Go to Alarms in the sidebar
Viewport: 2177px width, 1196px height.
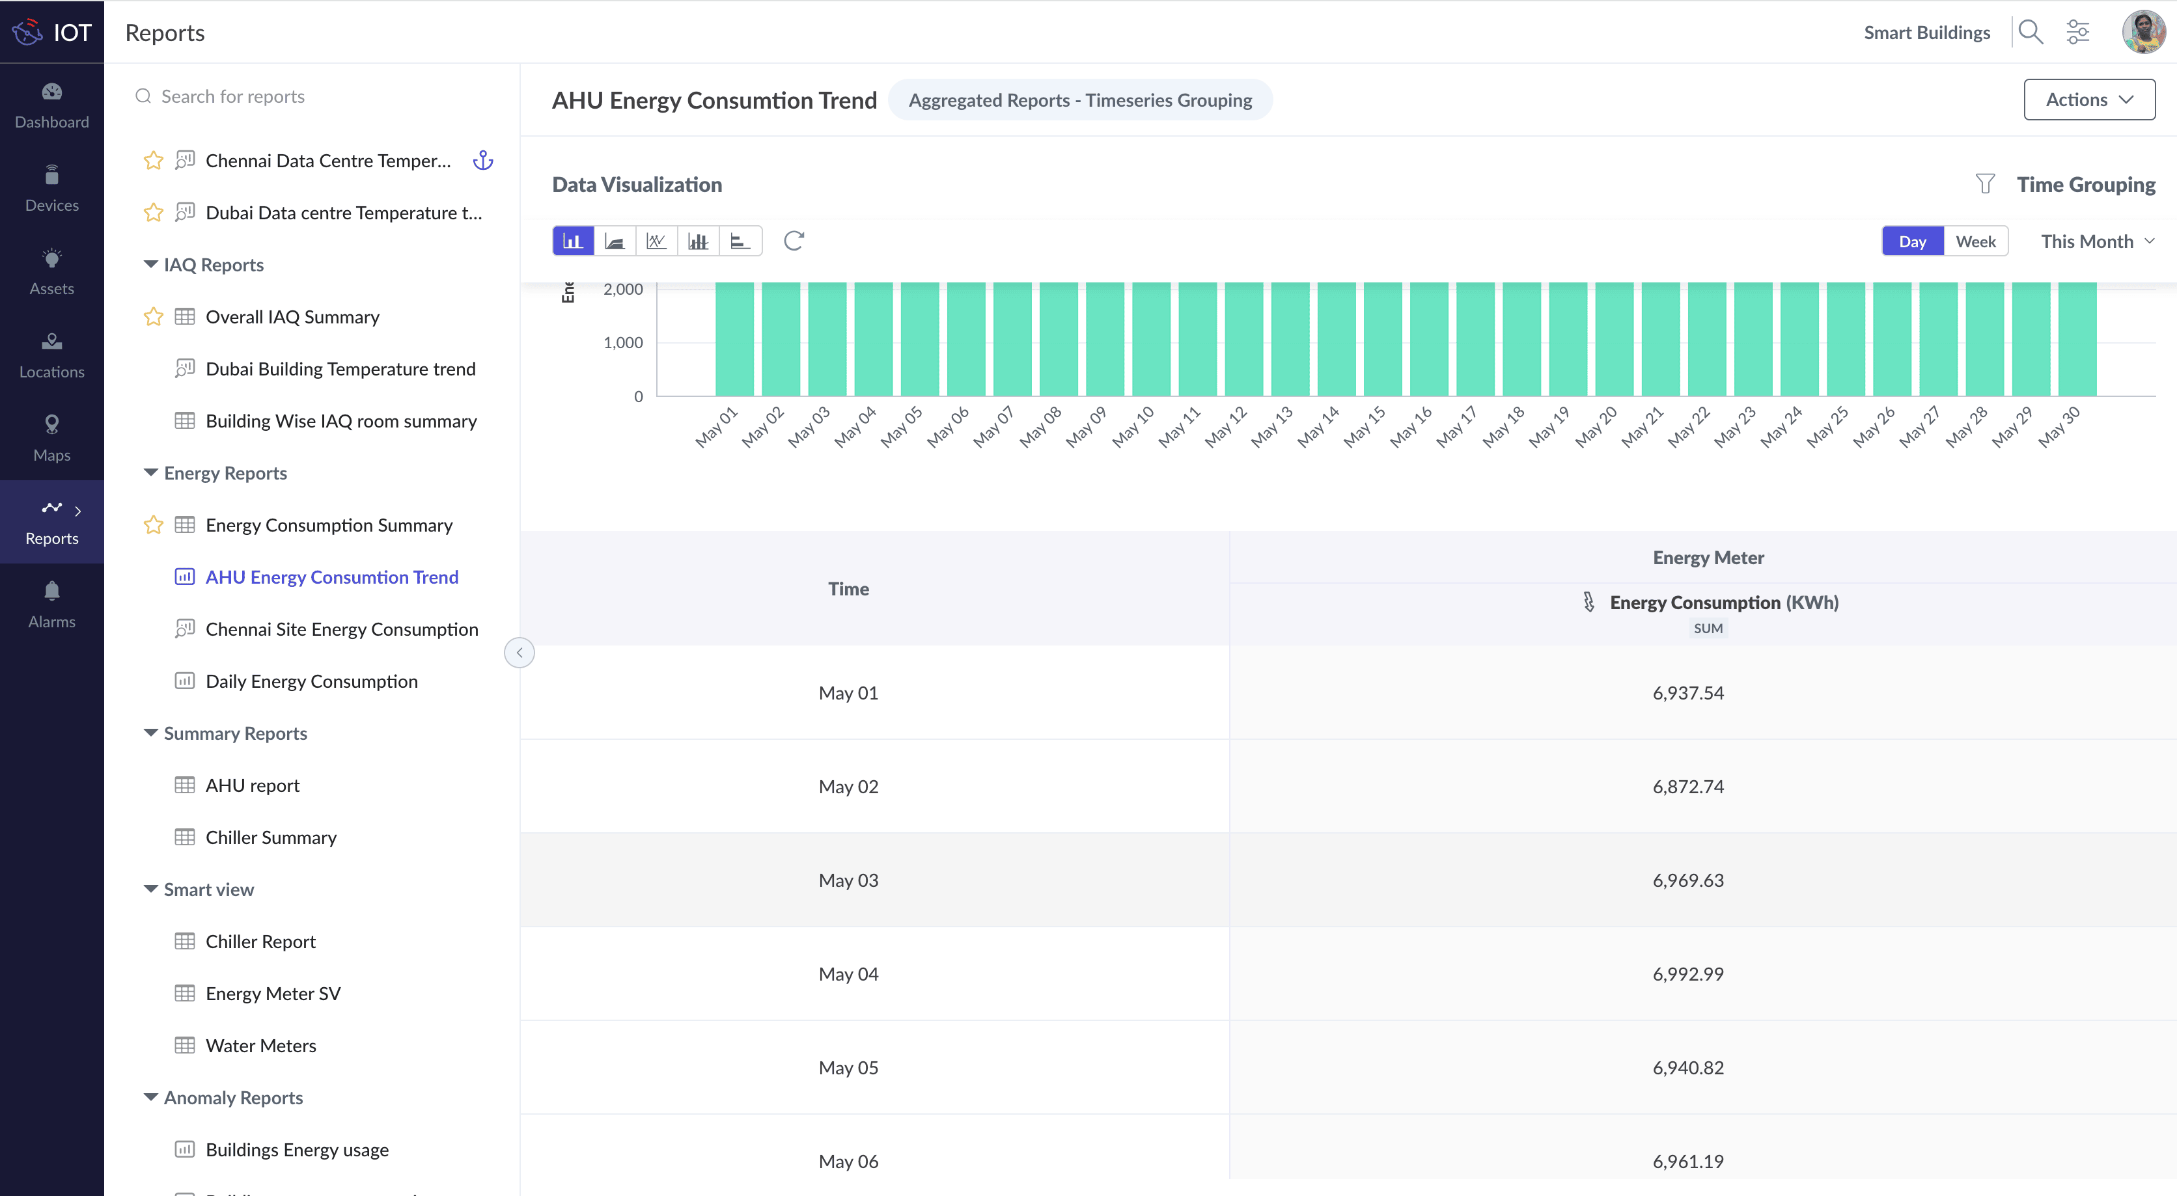tap(51, 604)
